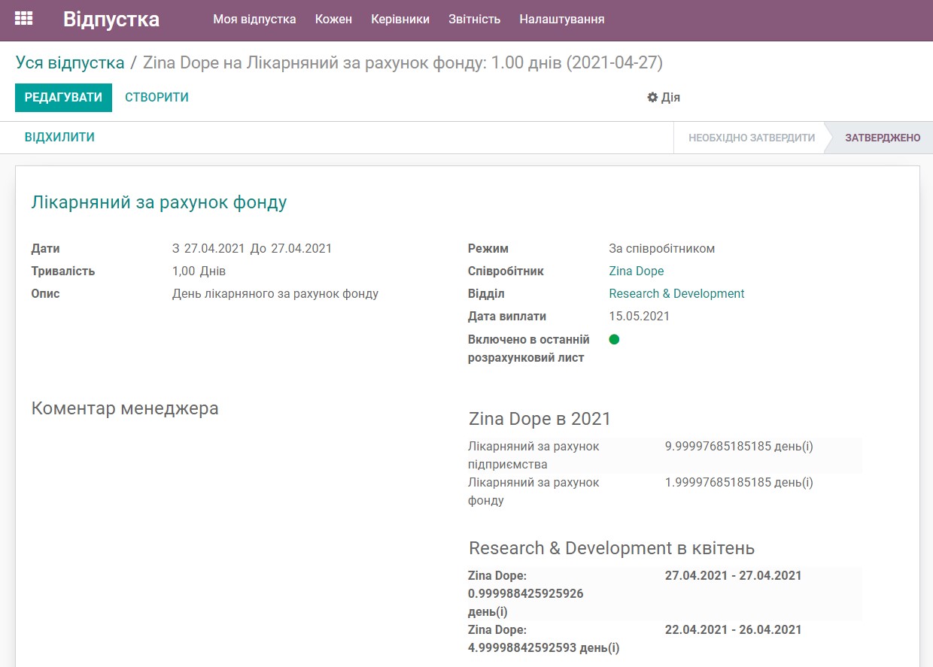933x667 pixels.
Task: Toggle the green payslip inclusion indicator
Action: [615, 339]
